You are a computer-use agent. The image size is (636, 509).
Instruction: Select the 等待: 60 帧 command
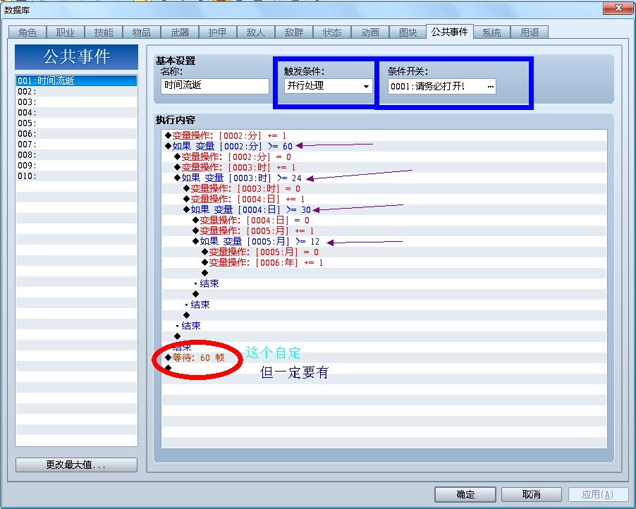(384, 357)
